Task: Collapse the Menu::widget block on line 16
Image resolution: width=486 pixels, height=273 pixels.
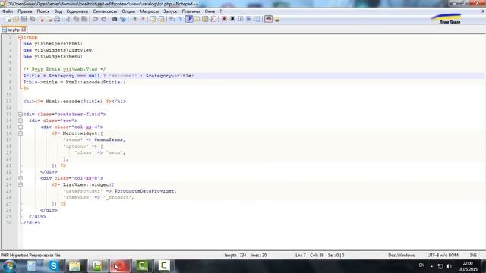Action: [21, 133]
